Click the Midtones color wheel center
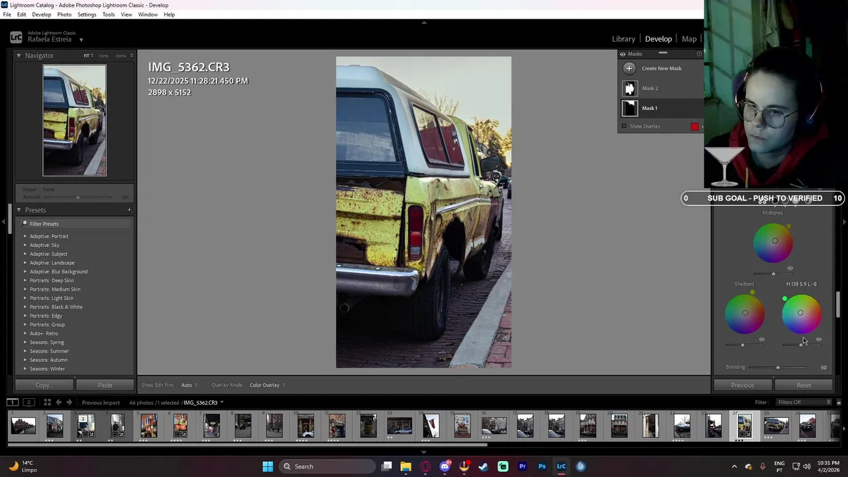 [x=774, y=241]
